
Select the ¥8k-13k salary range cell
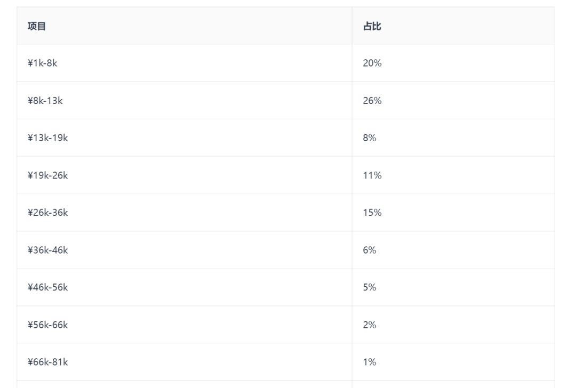185,101
